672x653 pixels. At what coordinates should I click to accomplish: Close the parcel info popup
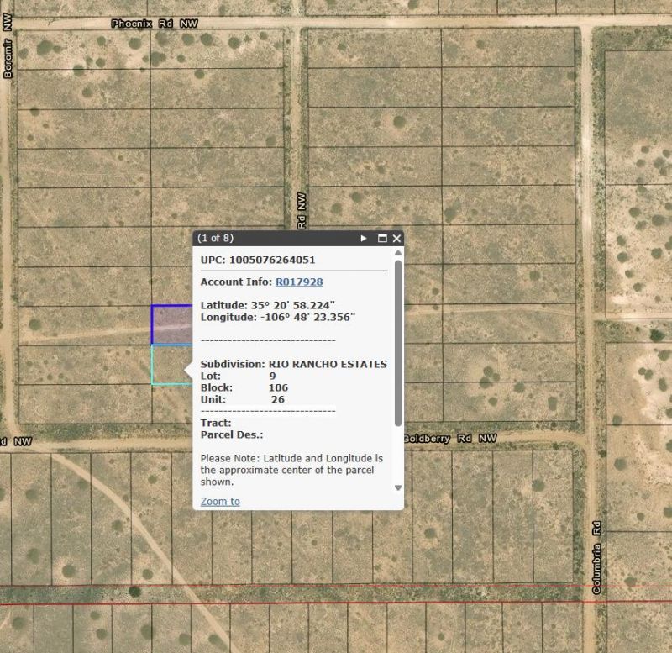(396, 239)
